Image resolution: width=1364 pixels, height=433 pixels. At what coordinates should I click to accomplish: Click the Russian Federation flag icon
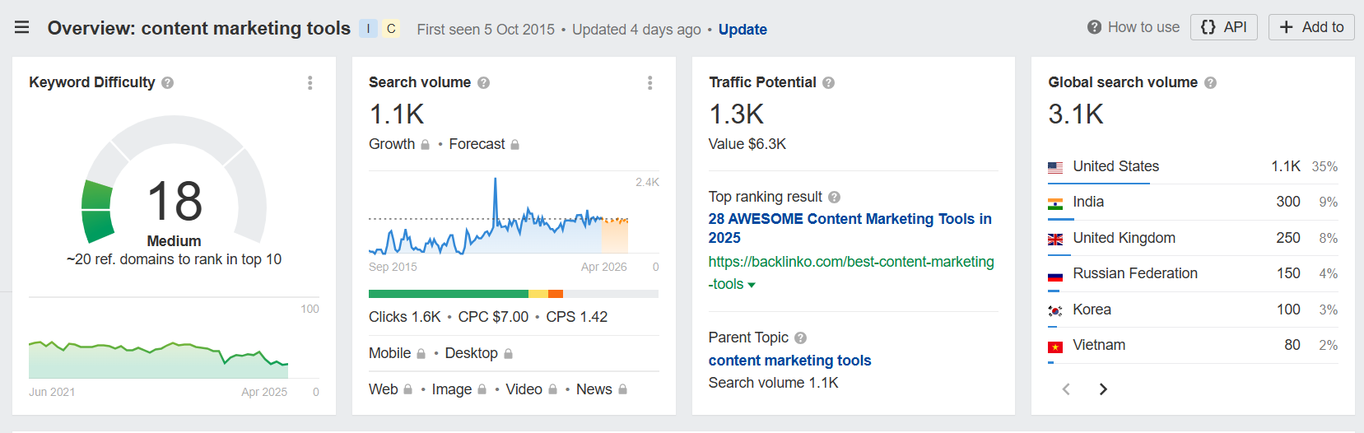(1055, 275)
